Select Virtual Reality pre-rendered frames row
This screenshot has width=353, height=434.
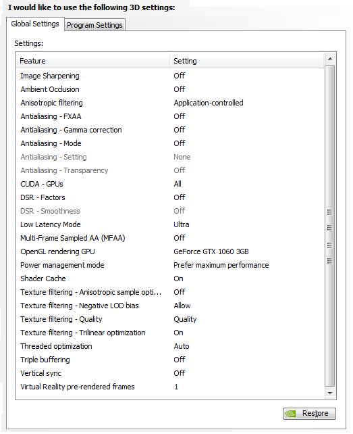(169, 387)
